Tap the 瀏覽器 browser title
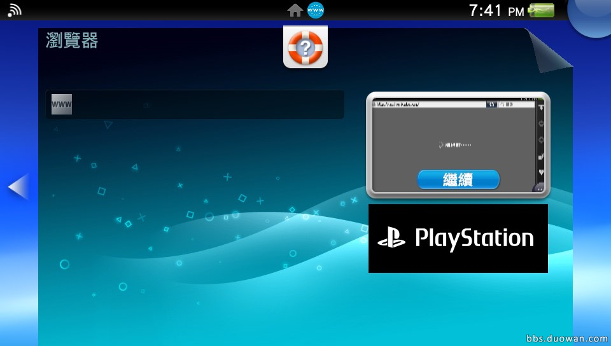 [x=72, y=40]
